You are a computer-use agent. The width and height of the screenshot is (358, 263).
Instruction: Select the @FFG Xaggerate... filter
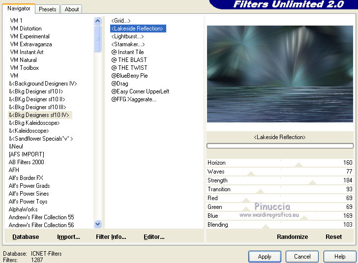pyautogui.click(x=134, y=99)
